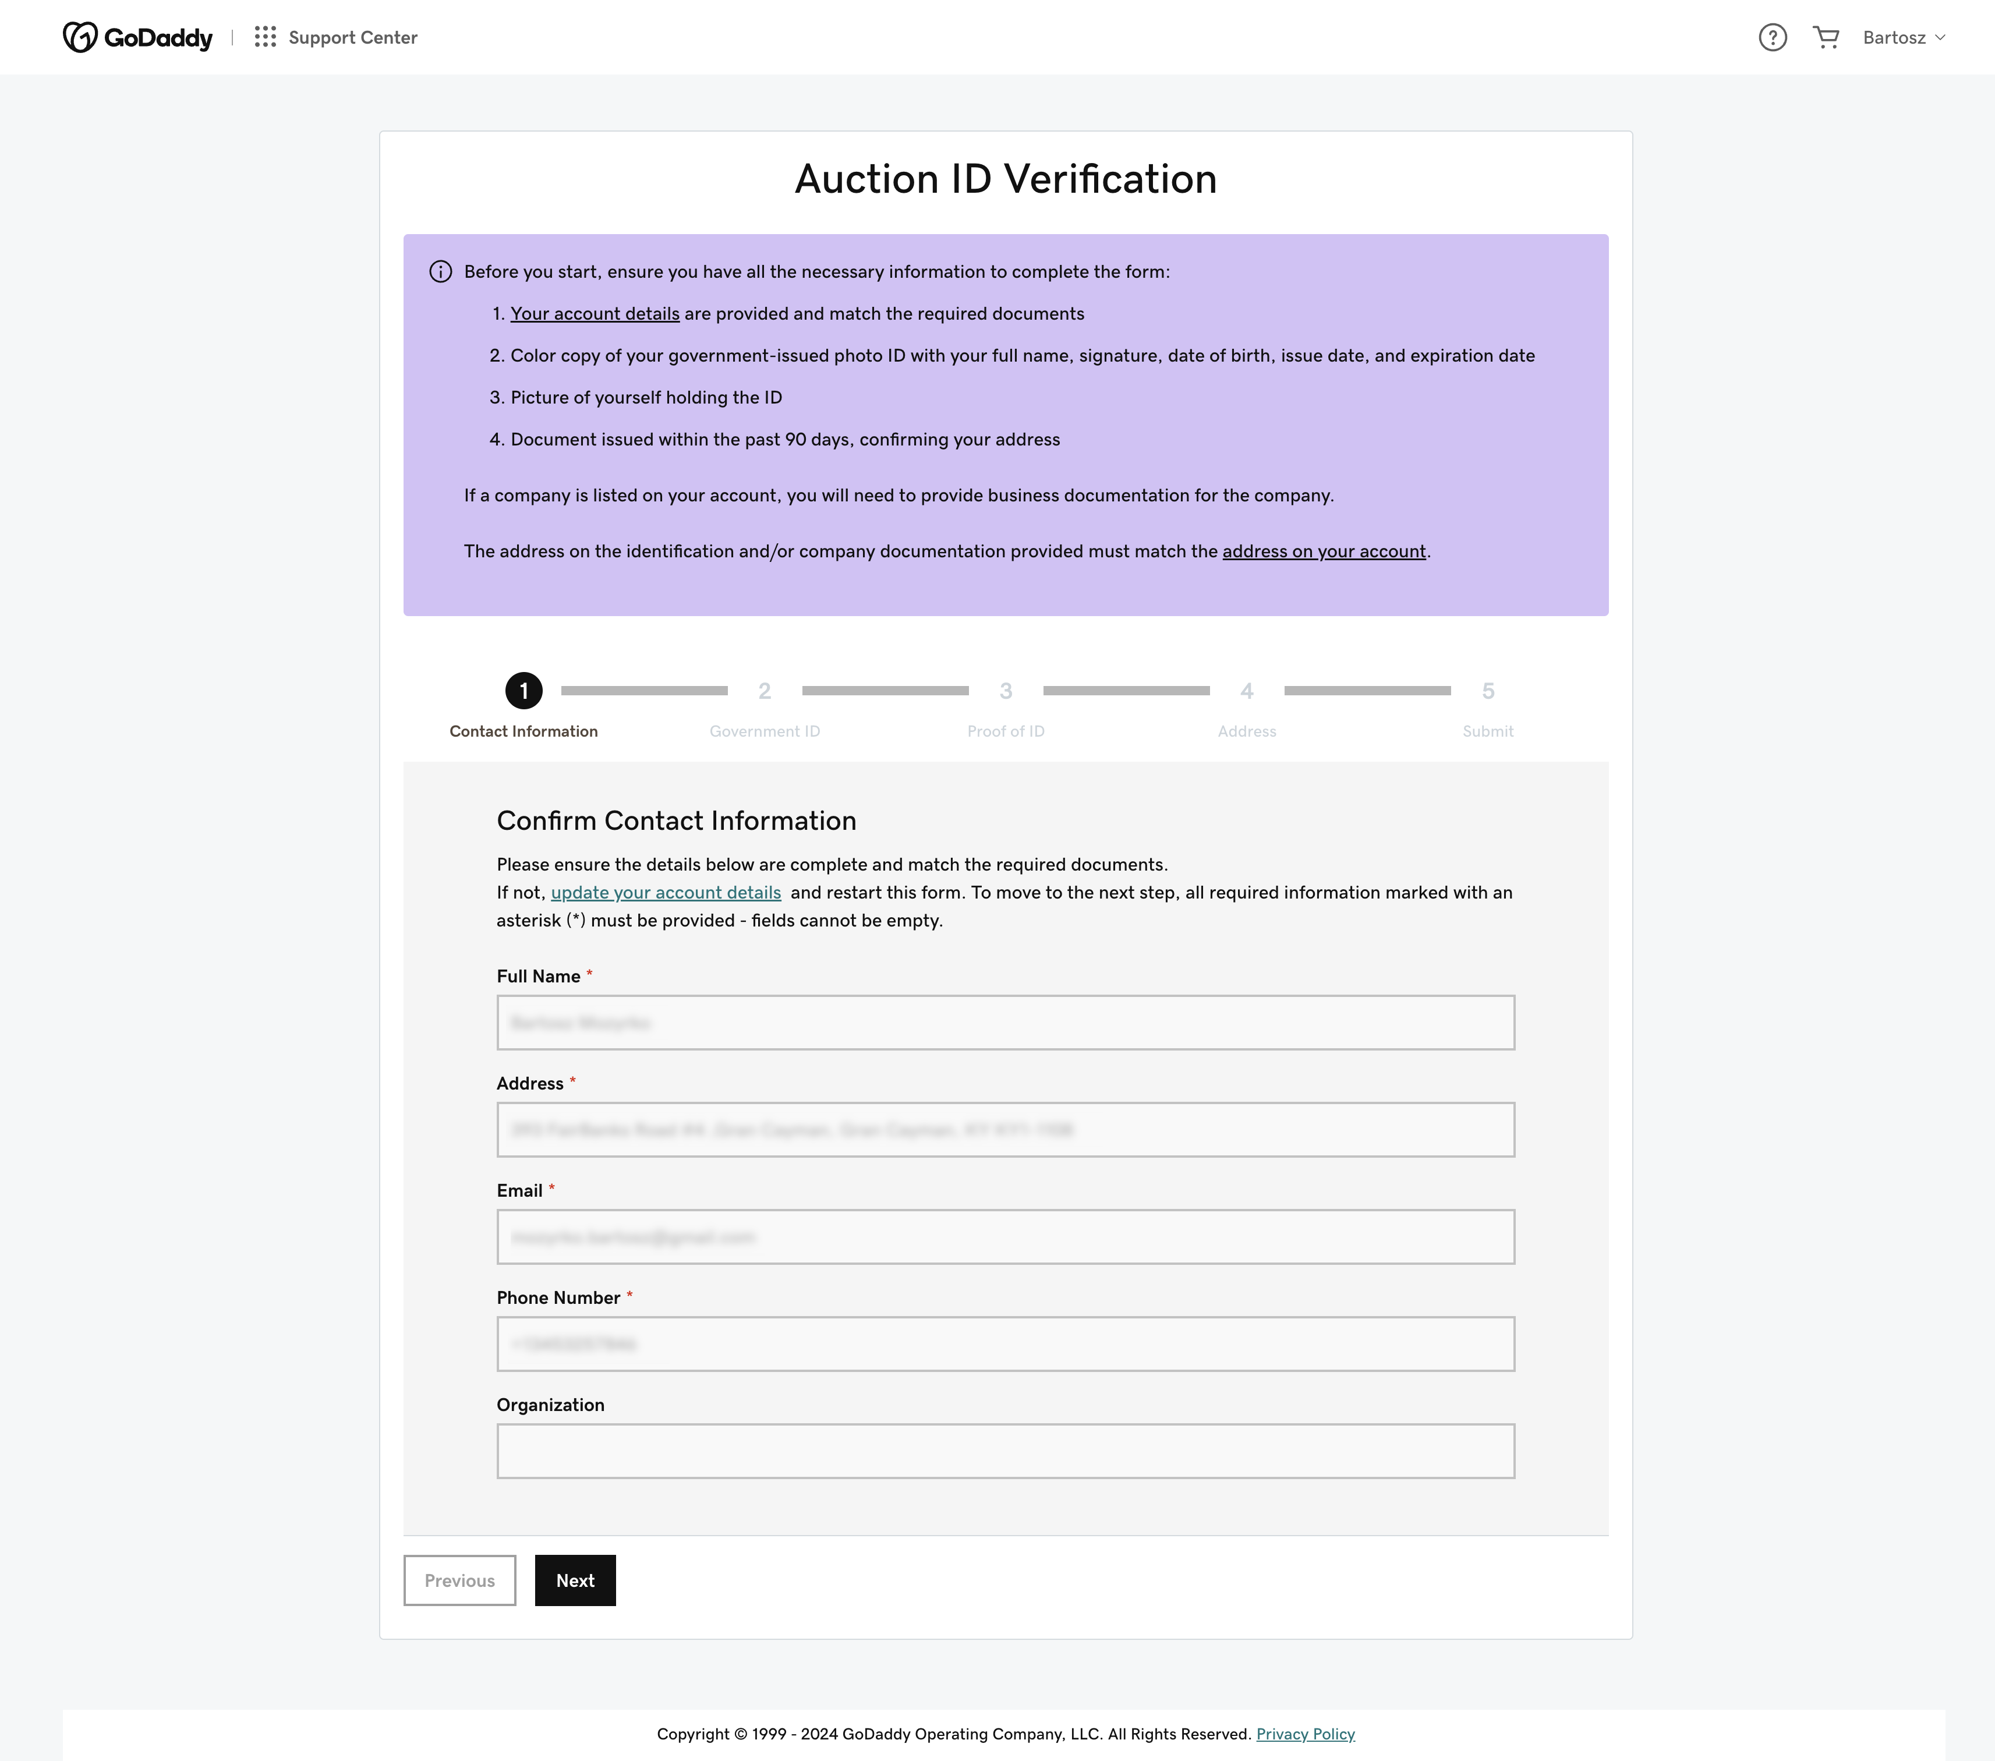Click the Organization input field
This screenshot has height=1761, width=1995.
1004,1450
